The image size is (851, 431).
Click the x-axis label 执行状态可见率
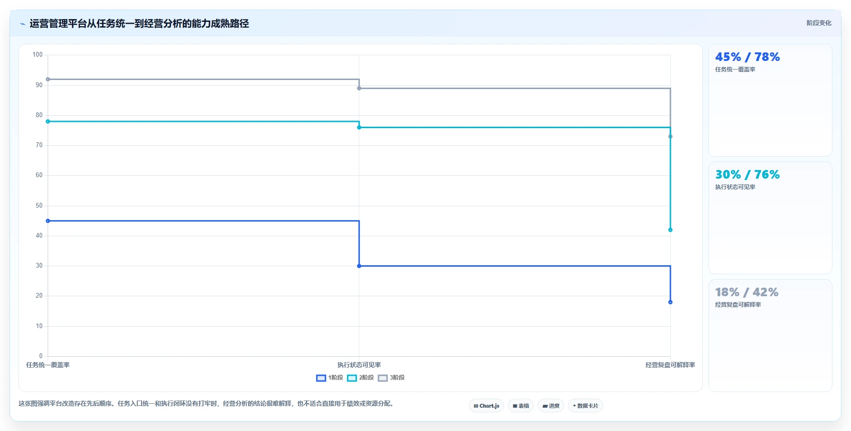click(x=359, y=365)
